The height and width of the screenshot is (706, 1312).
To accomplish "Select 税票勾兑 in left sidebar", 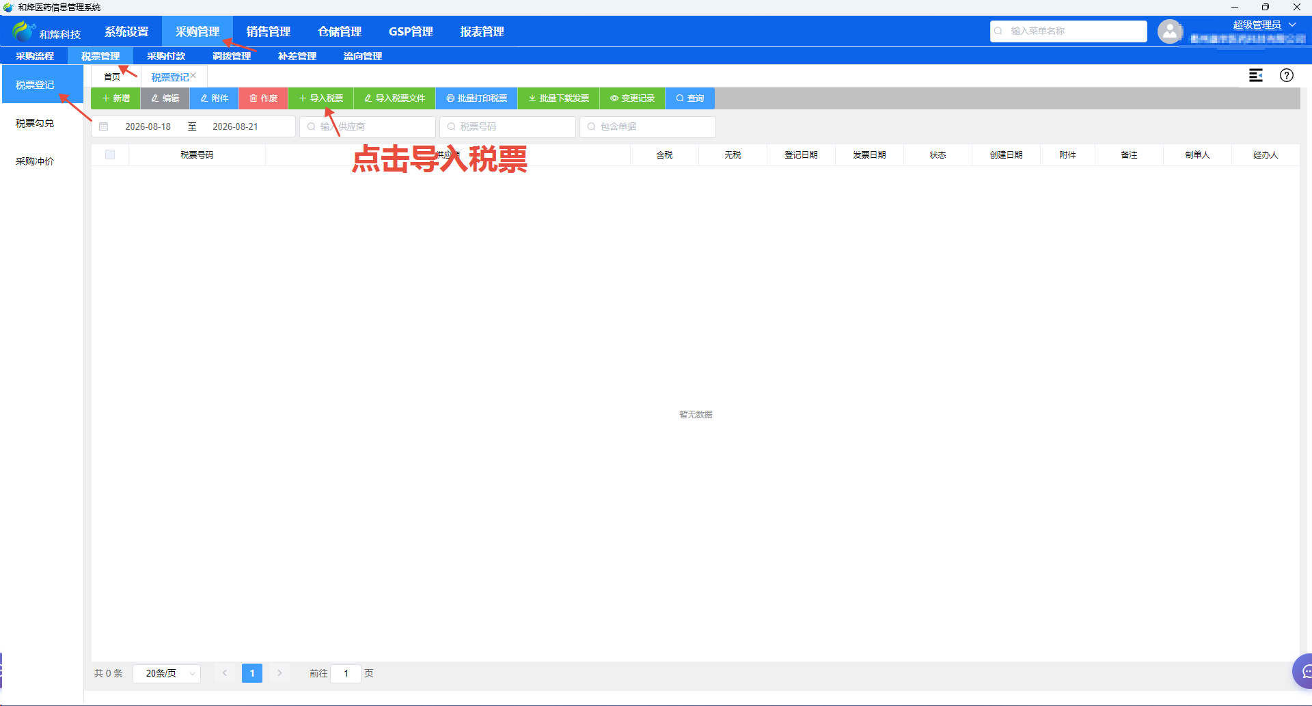I will click(x=42, y=123).
